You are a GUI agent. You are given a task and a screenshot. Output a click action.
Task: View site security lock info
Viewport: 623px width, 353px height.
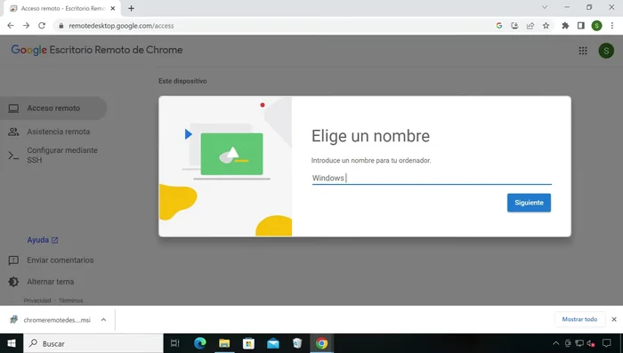tap(61, 26)
